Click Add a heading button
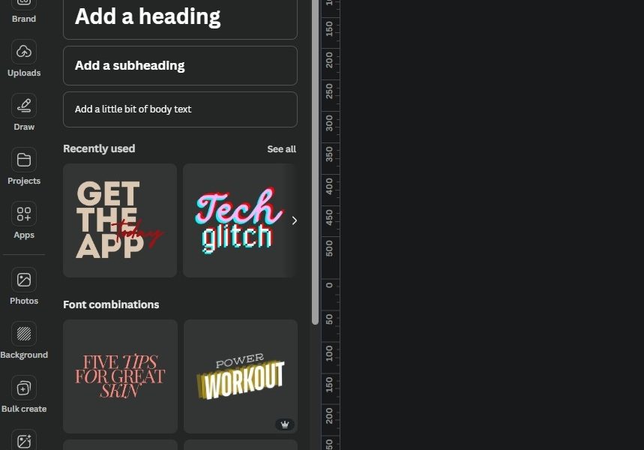Viewport: 644px width, 450px height. (180, 17)
